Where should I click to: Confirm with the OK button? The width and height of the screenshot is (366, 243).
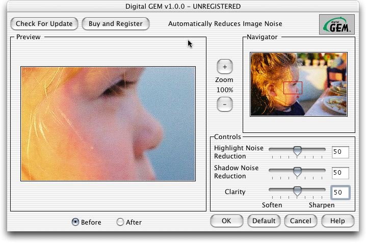coord(226,221)
